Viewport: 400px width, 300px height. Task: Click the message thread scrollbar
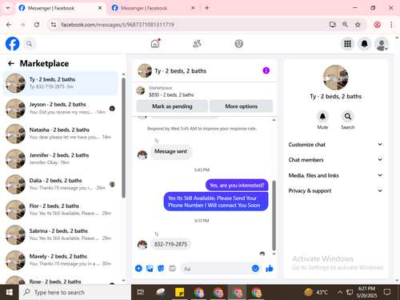[274, 215]
